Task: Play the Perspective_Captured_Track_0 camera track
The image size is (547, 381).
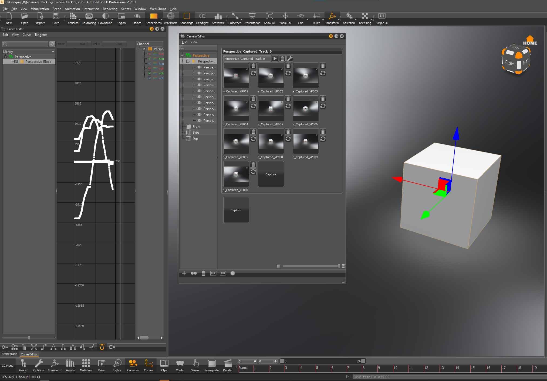Action: [x=275, y=58]
